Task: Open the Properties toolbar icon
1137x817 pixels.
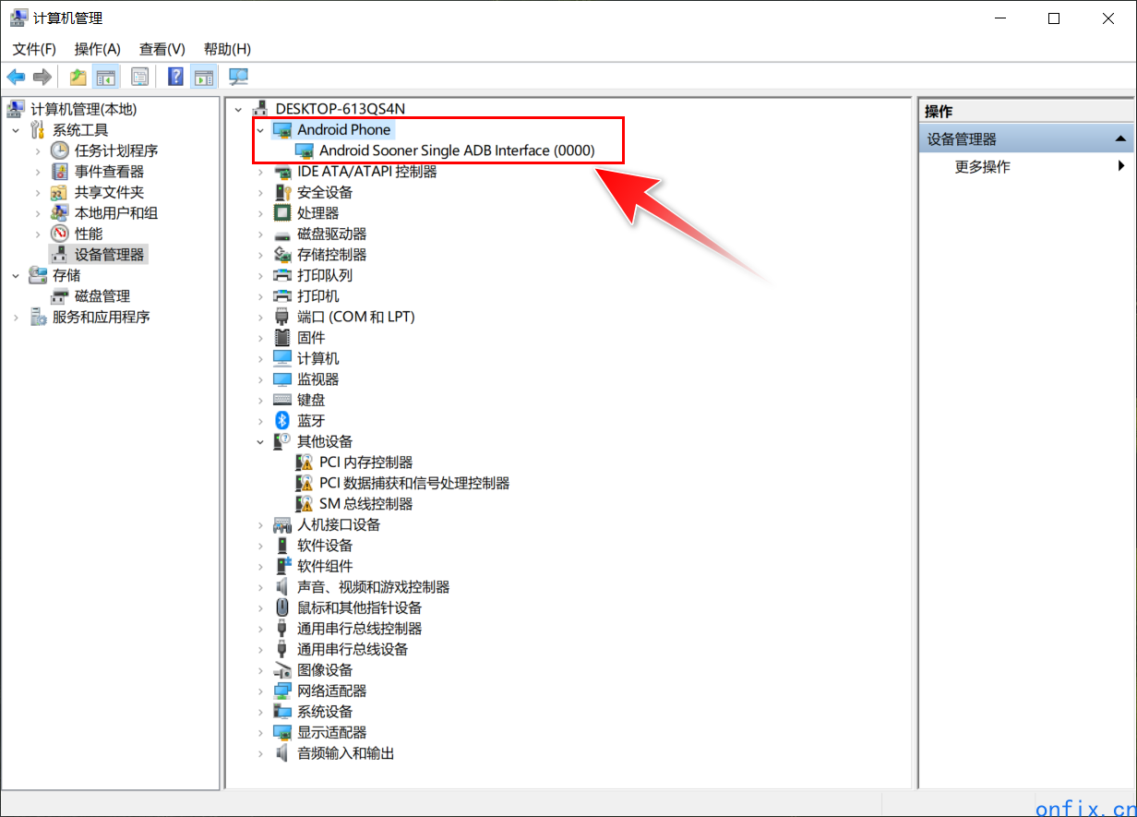Action: tap(139, 77)
